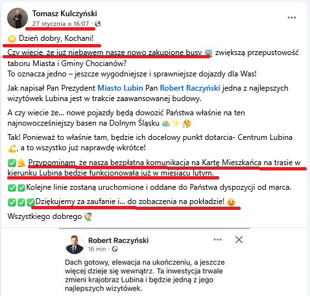Screen dimensions: 310x296
Task: Click the first checkmark before Dziękujemy
Action: 12,202
